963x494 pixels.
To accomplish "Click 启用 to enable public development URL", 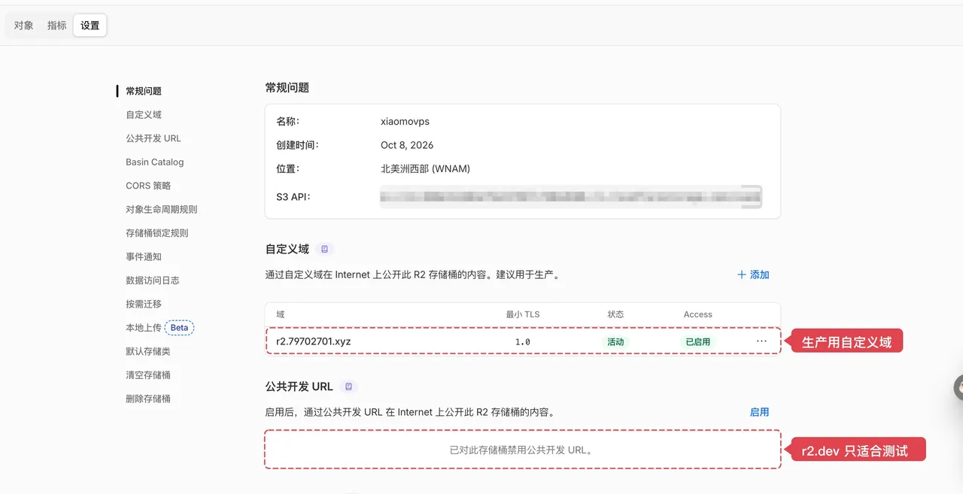I will click(759, 412).
